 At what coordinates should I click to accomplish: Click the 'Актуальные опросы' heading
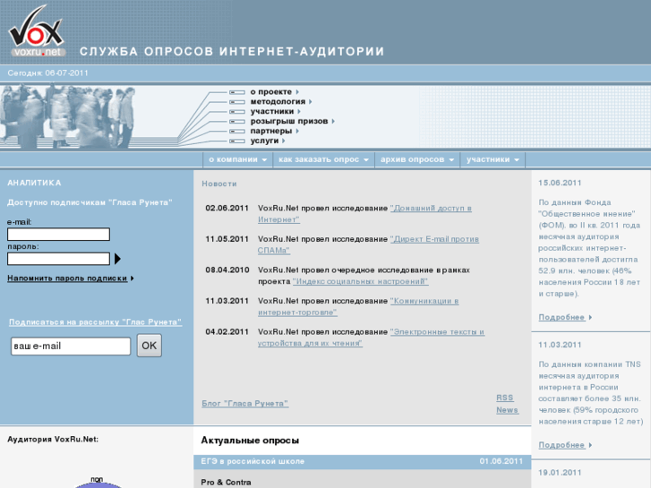(x=250, y=441)
